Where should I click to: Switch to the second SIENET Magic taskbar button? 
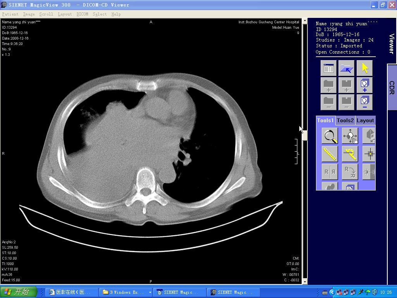tap(233, 292)
